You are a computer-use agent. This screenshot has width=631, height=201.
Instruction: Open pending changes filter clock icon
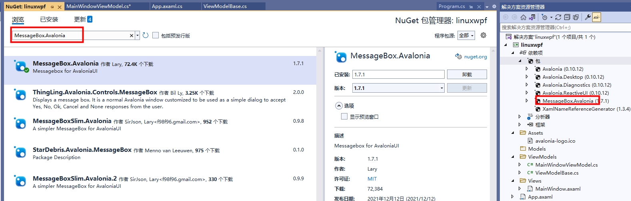pyautogui.click(x=545, y=17)
